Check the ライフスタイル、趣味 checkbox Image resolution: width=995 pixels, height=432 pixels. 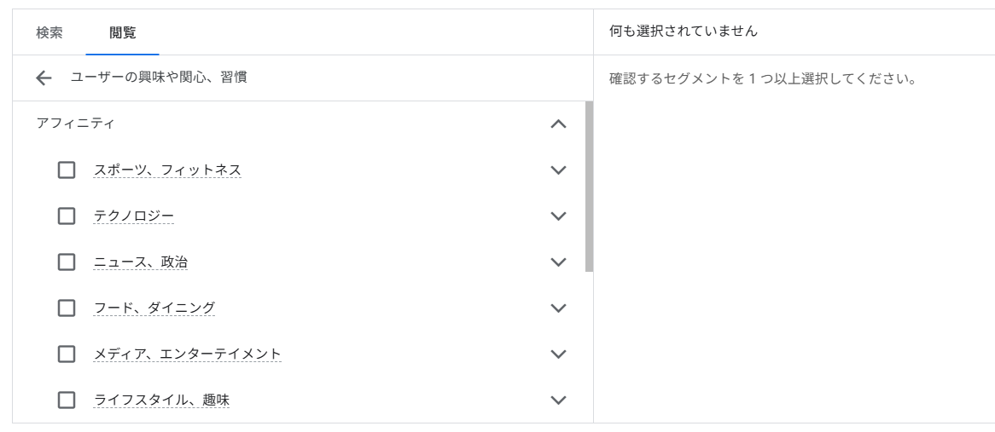67,400
